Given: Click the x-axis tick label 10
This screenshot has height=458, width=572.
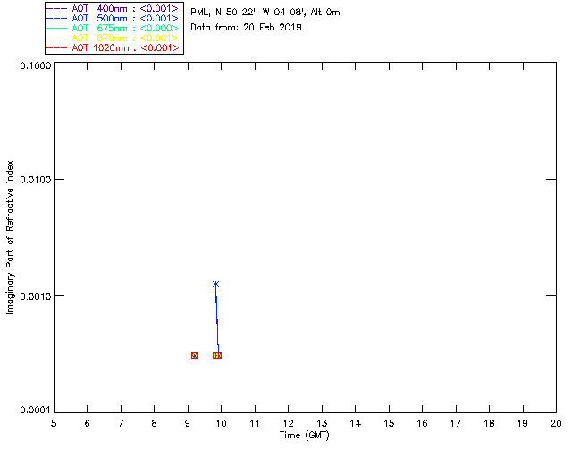Looking at the screenshot, I should tap(221, 423).
